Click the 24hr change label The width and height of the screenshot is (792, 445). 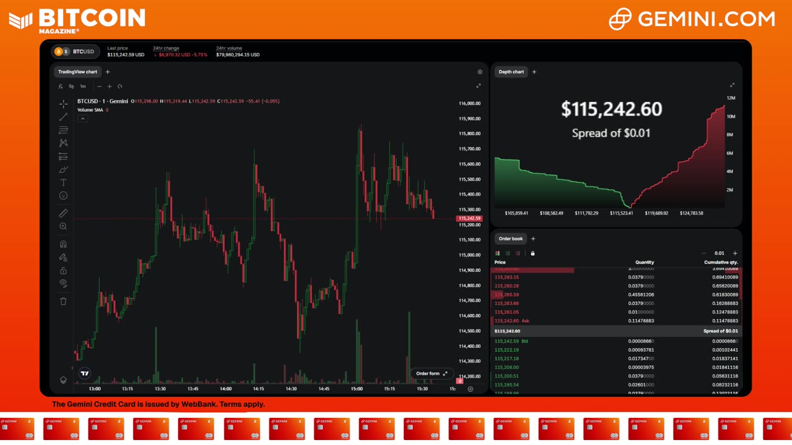click(x=166, y=48)
